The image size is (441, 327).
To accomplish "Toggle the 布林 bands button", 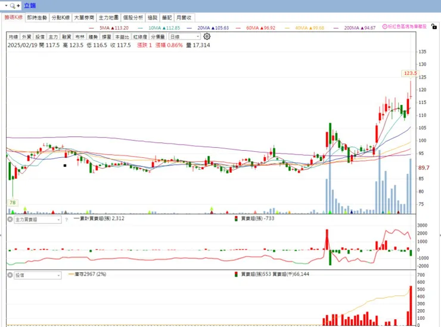I will pyautogui.click(x=80, y=37).
